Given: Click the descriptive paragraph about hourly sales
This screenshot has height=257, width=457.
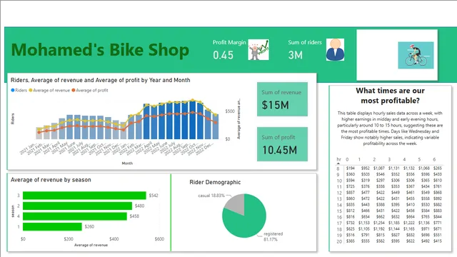Looking at the screenshot, I should pyautogui.click(x=390, y=128).
